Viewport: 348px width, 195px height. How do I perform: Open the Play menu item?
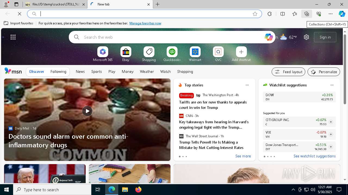click(112, 71)
